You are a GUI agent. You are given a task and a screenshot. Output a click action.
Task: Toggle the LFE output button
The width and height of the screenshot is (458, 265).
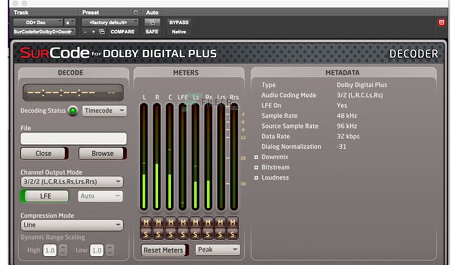coord(45,196)
